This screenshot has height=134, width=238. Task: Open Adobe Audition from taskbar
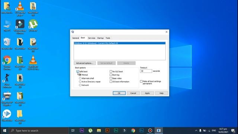[x=116, y=130]
